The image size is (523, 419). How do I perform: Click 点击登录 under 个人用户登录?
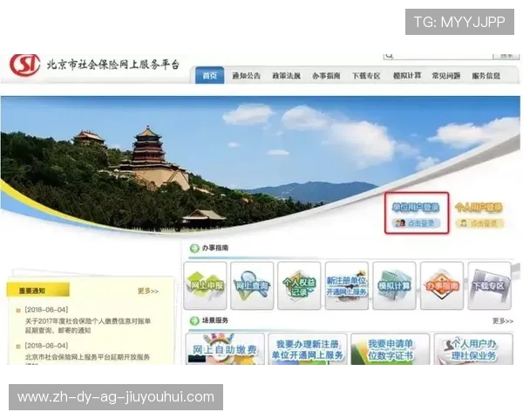(479, 223)
